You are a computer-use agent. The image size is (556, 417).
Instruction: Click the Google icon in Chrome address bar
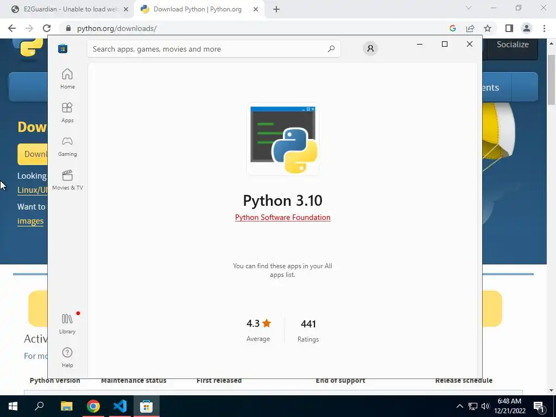(452, 28)
